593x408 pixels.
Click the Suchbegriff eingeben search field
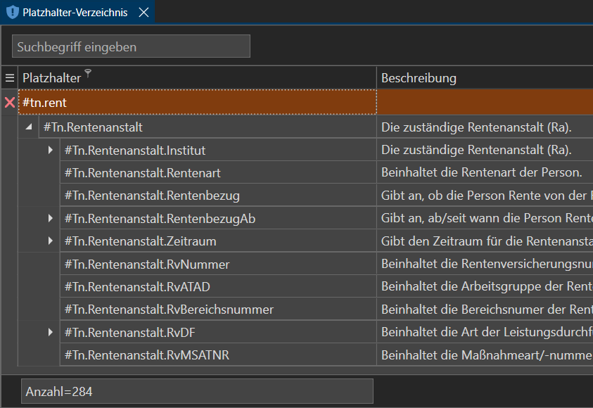point(131,47)
